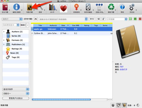Open dropdown arrow beside Remove books
The height and width of the screenshot is (108, 142).
[x=116, y=10]
